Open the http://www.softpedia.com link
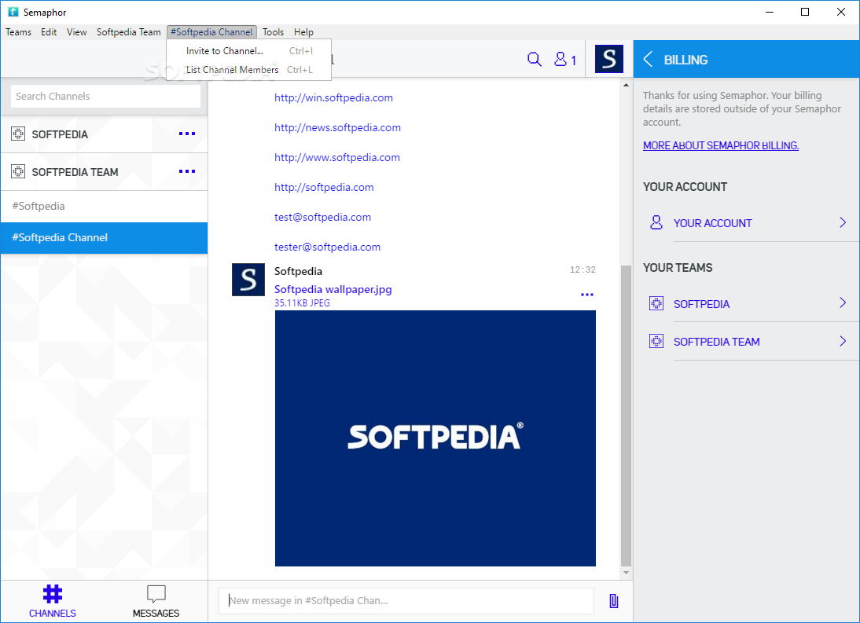 coord(336,157)
